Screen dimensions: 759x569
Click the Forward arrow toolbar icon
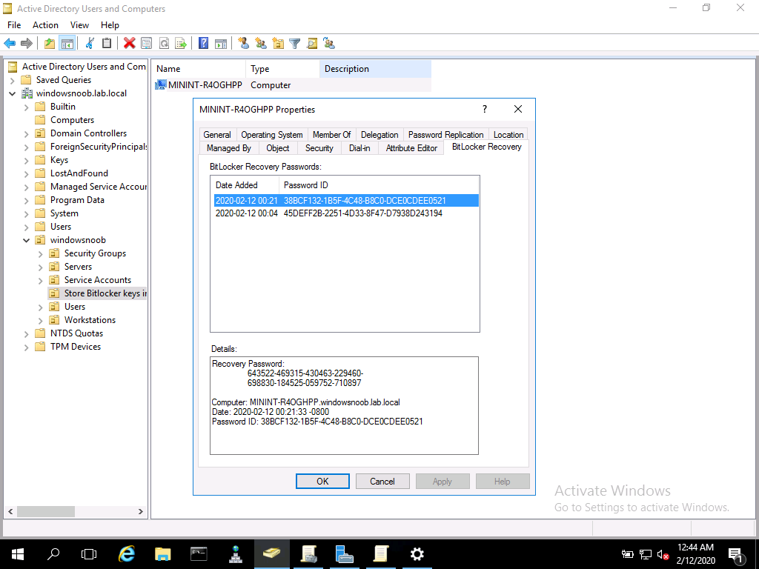(27, 43)
